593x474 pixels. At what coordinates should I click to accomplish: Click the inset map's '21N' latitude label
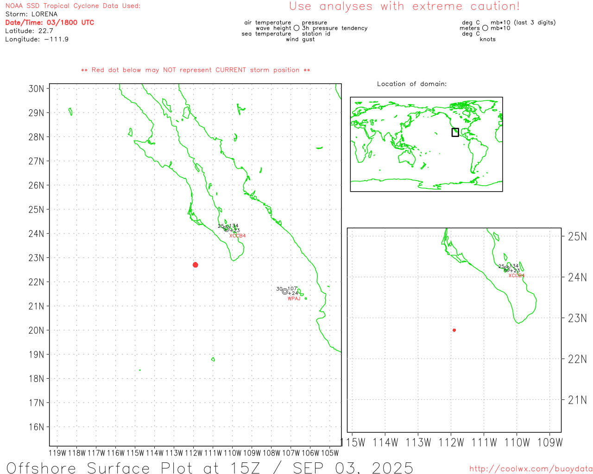(x=577, y=400)
